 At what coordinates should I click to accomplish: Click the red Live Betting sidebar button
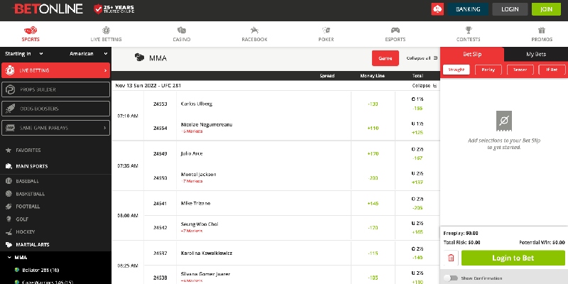pyautogui.click(x=56, y=70)
